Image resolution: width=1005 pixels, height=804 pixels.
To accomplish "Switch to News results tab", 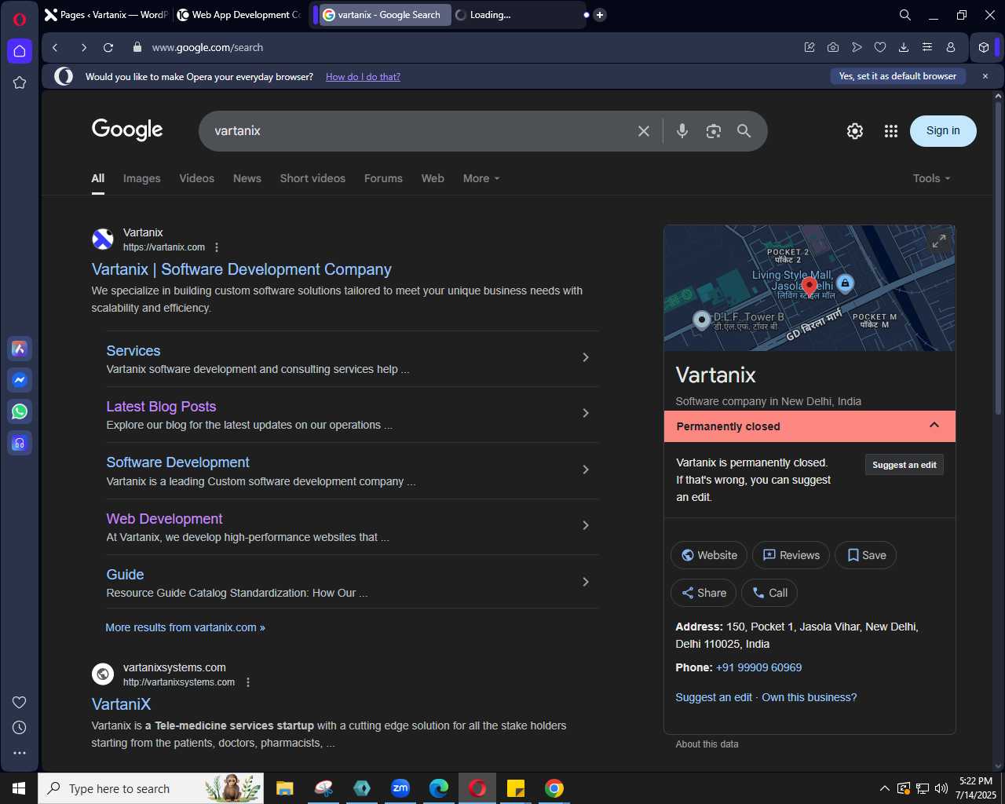I will (247, 178).
